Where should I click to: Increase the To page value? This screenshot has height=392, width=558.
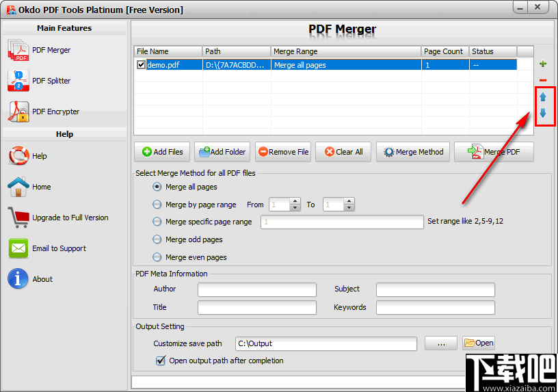point(349,202)
